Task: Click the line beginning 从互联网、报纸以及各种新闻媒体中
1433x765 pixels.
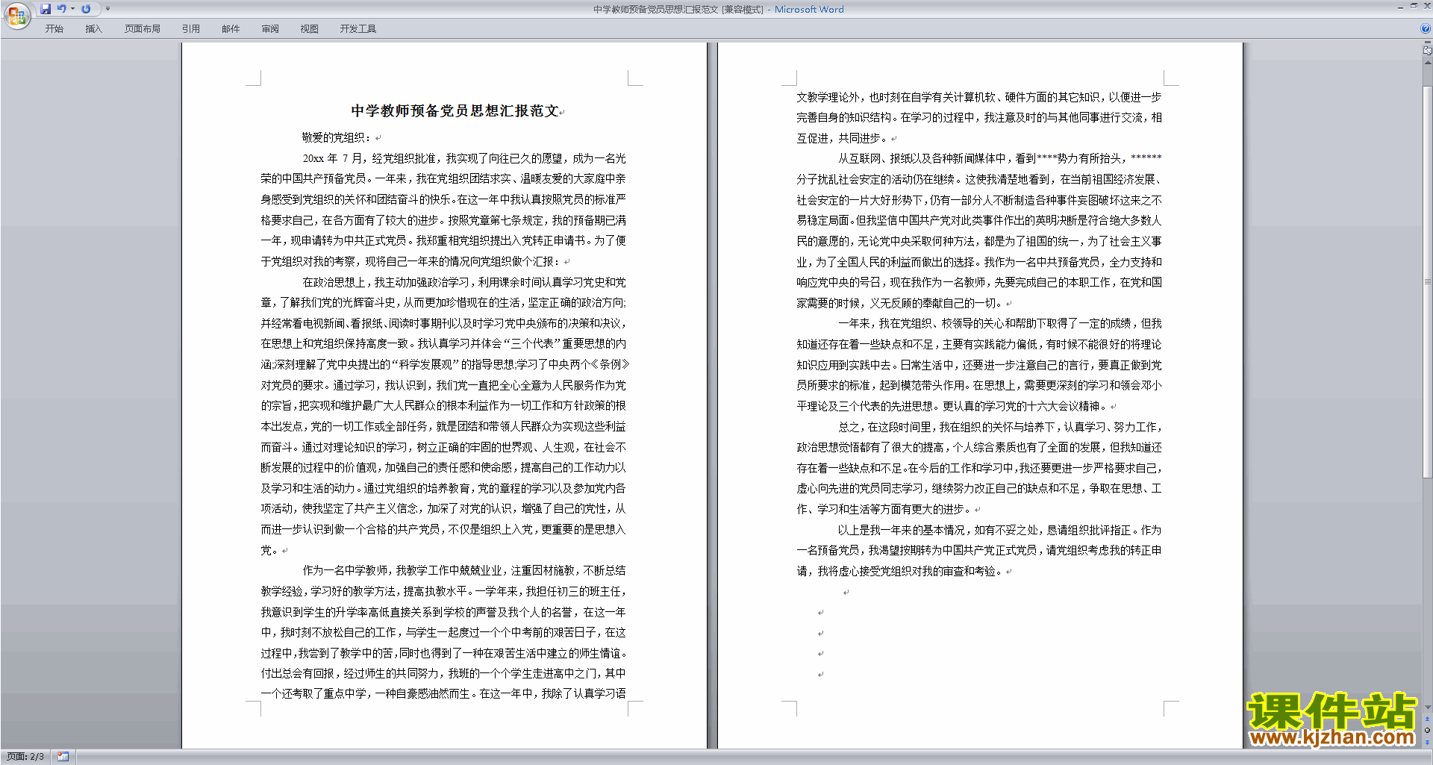Action: [999, 158]
